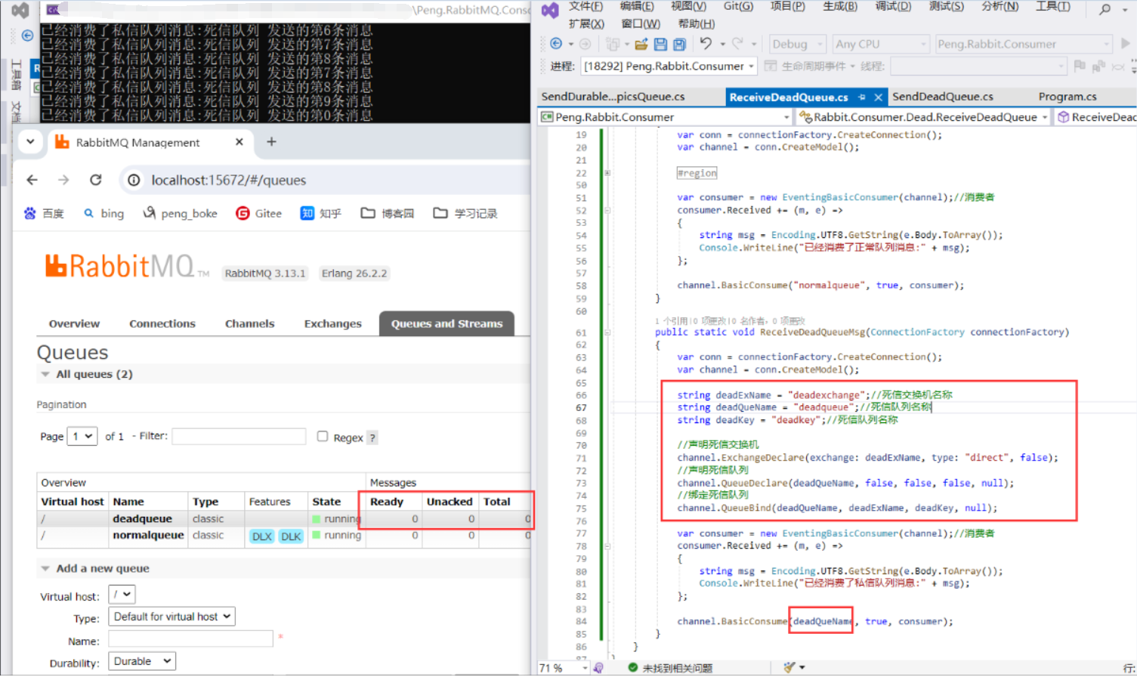Click the flag icon in Visual Studio debug toolbar
The image size is (1137, 677).
pyautogui.click(x=1080, y=66)
